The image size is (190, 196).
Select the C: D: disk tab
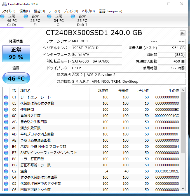coord(12,20)
